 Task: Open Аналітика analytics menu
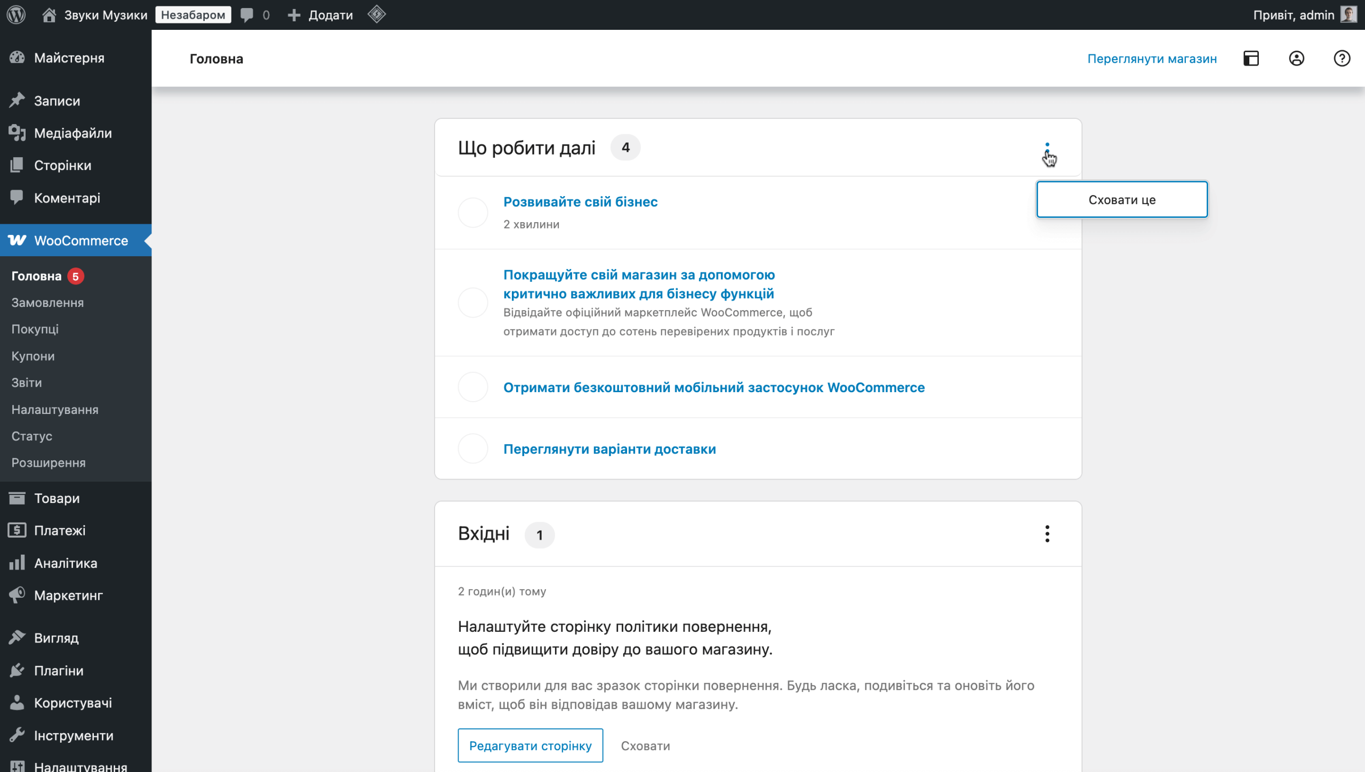pyautogui.click(x=76, y=563)
